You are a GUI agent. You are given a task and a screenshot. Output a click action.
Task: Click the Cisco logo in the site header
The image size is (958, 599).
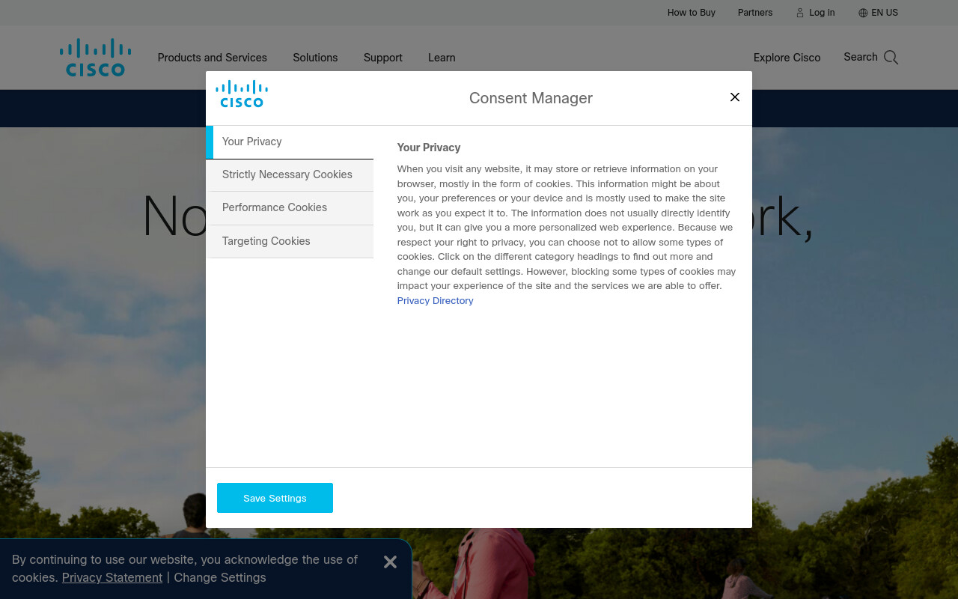96,58
